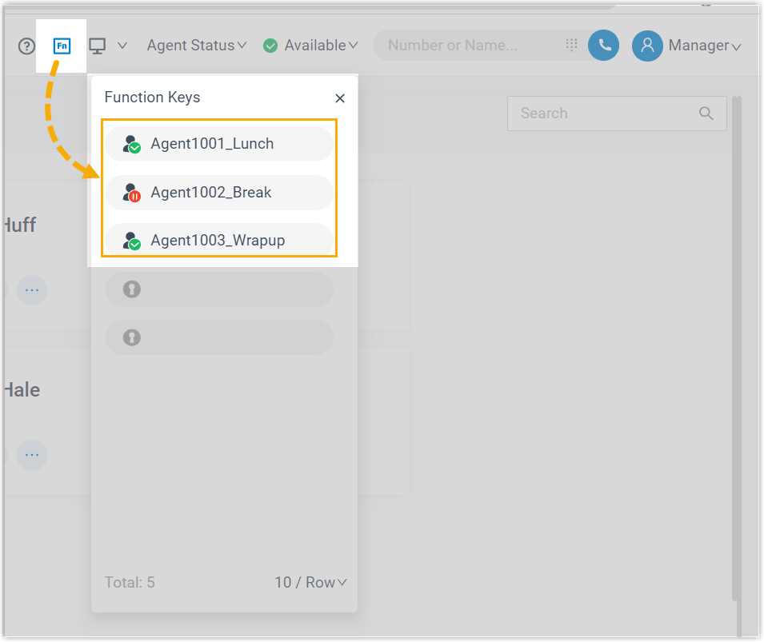The image size is (764, 642).
Task: Toggle the Agent1003_Wrapup function key
Action: (x=218, y=240)
